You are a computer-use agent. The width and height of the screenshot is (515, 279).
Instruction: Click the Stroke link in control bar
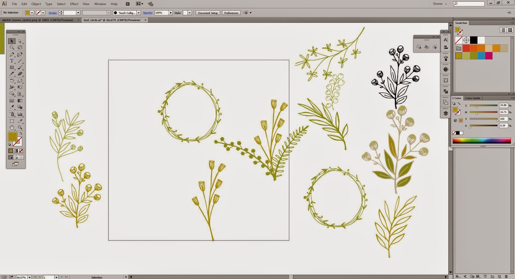53,13
